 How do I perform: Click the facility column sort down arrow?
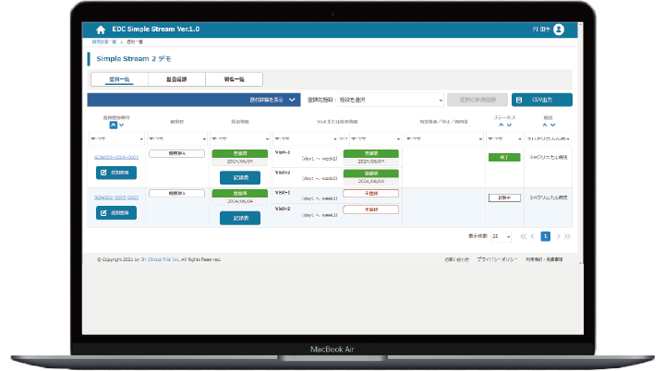point(553,126)
